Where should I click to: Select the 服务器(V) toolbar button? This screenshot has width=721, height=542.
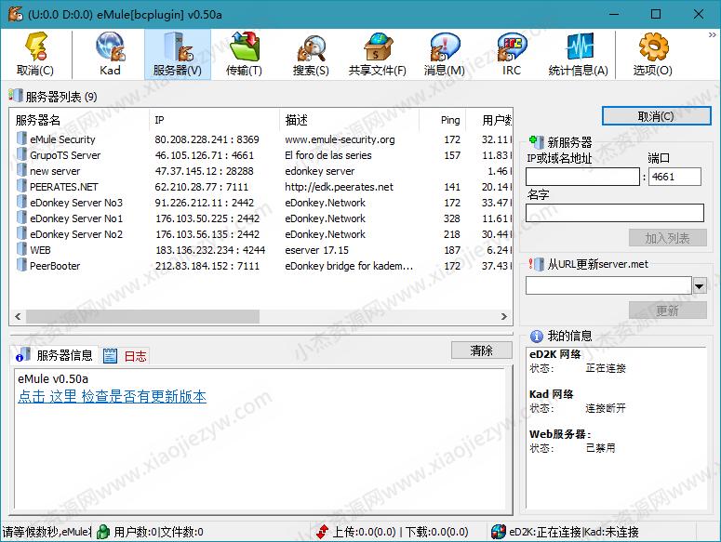(x=178, y=54)
